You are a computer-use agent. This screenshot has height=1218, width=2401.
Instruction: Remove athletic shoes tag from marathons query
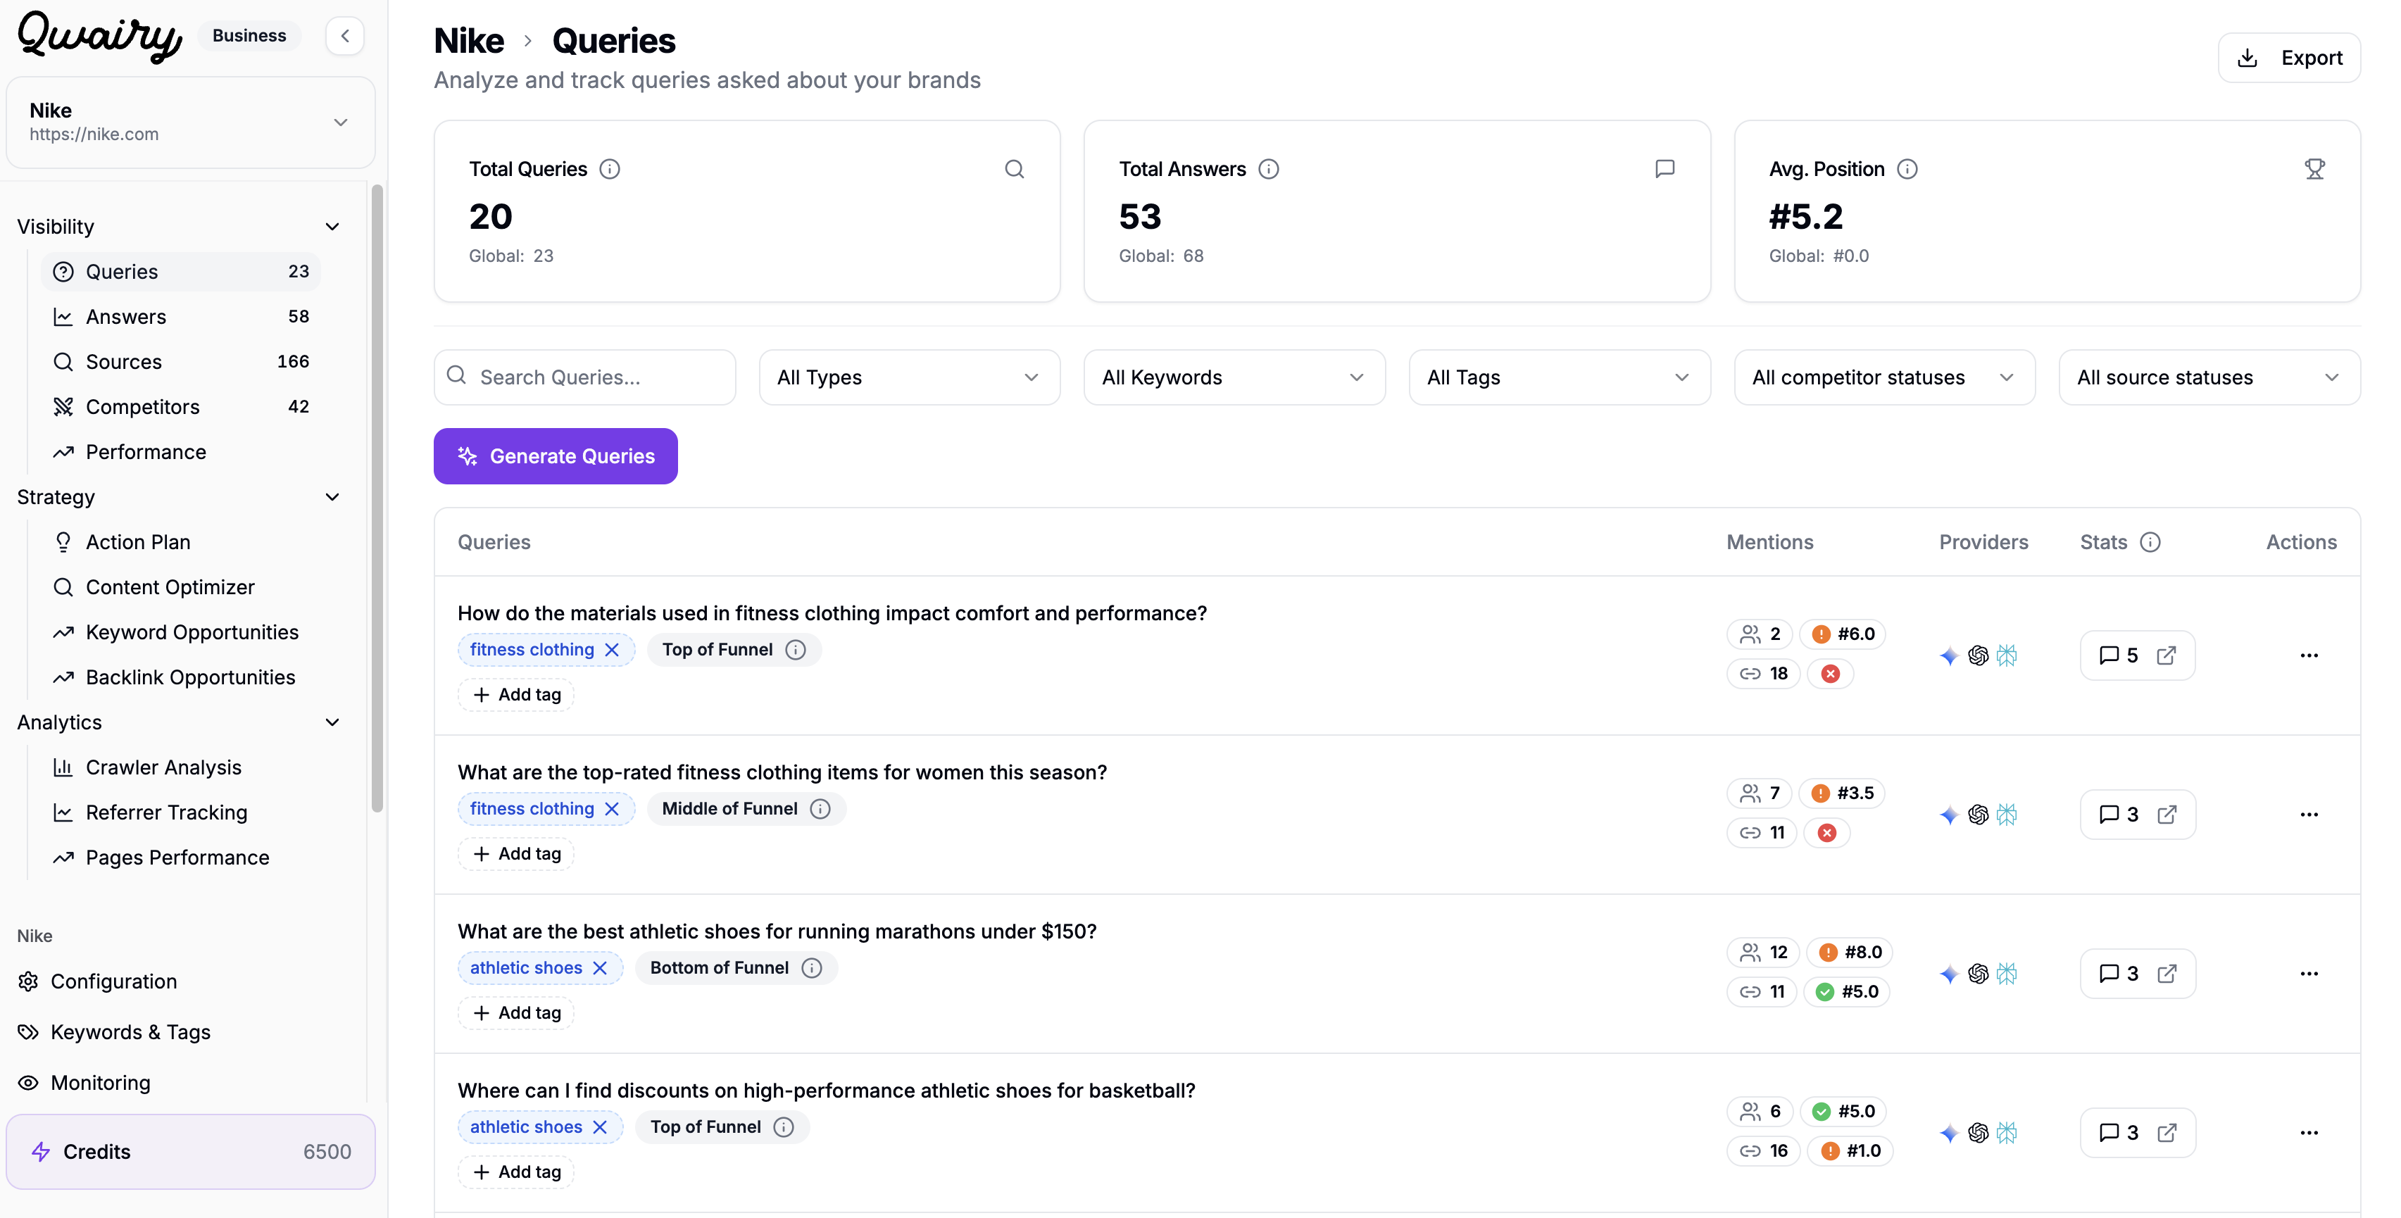(600, 968)
